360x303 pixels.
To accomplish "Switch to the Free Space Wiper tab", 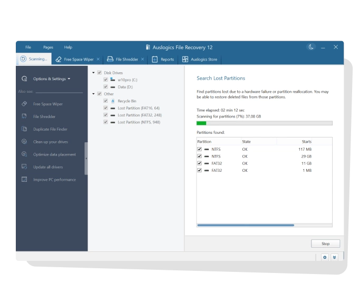I will [x=79, y=59].
